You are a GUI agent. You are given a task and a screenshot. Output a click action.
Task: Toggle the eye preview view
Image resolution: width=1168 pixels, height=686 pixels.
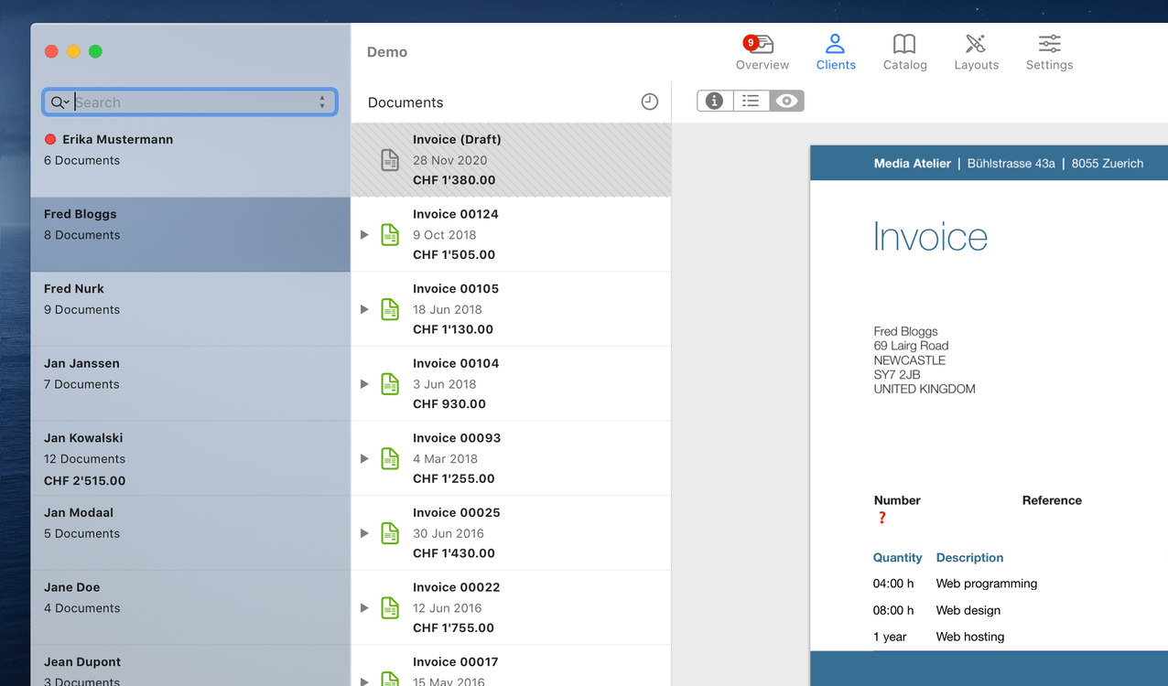click(x=786, y=102)
